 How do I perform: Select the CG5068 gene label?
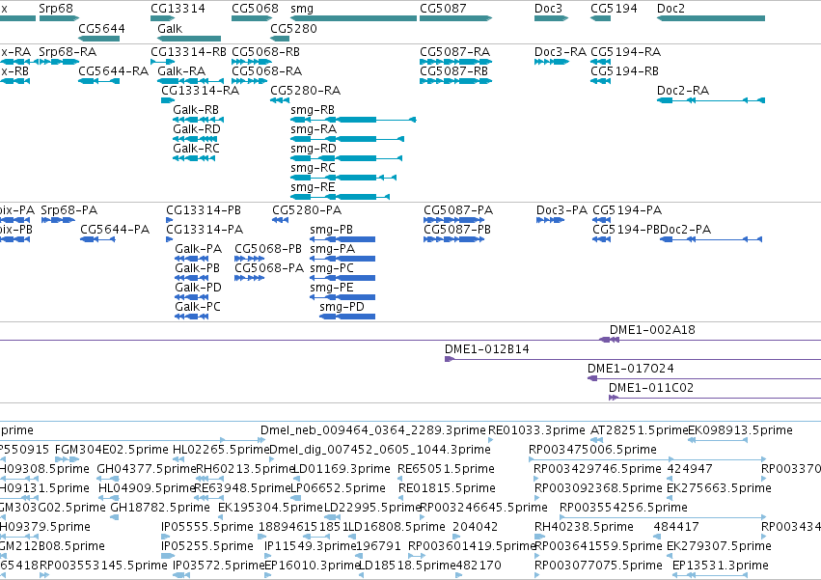coord(255,9)
